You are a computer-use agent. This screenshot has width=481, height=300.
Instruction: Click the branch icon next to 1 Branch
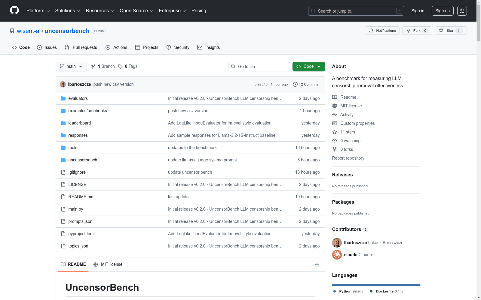tap(93, 67)
